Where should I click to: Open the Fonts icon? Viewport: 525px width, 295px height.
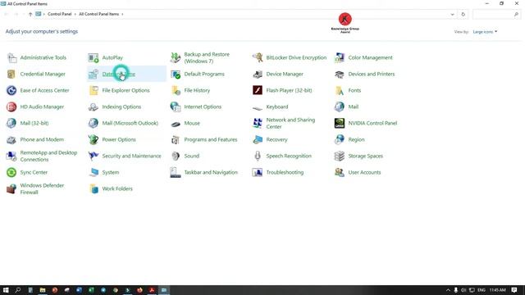coord(340,90)
